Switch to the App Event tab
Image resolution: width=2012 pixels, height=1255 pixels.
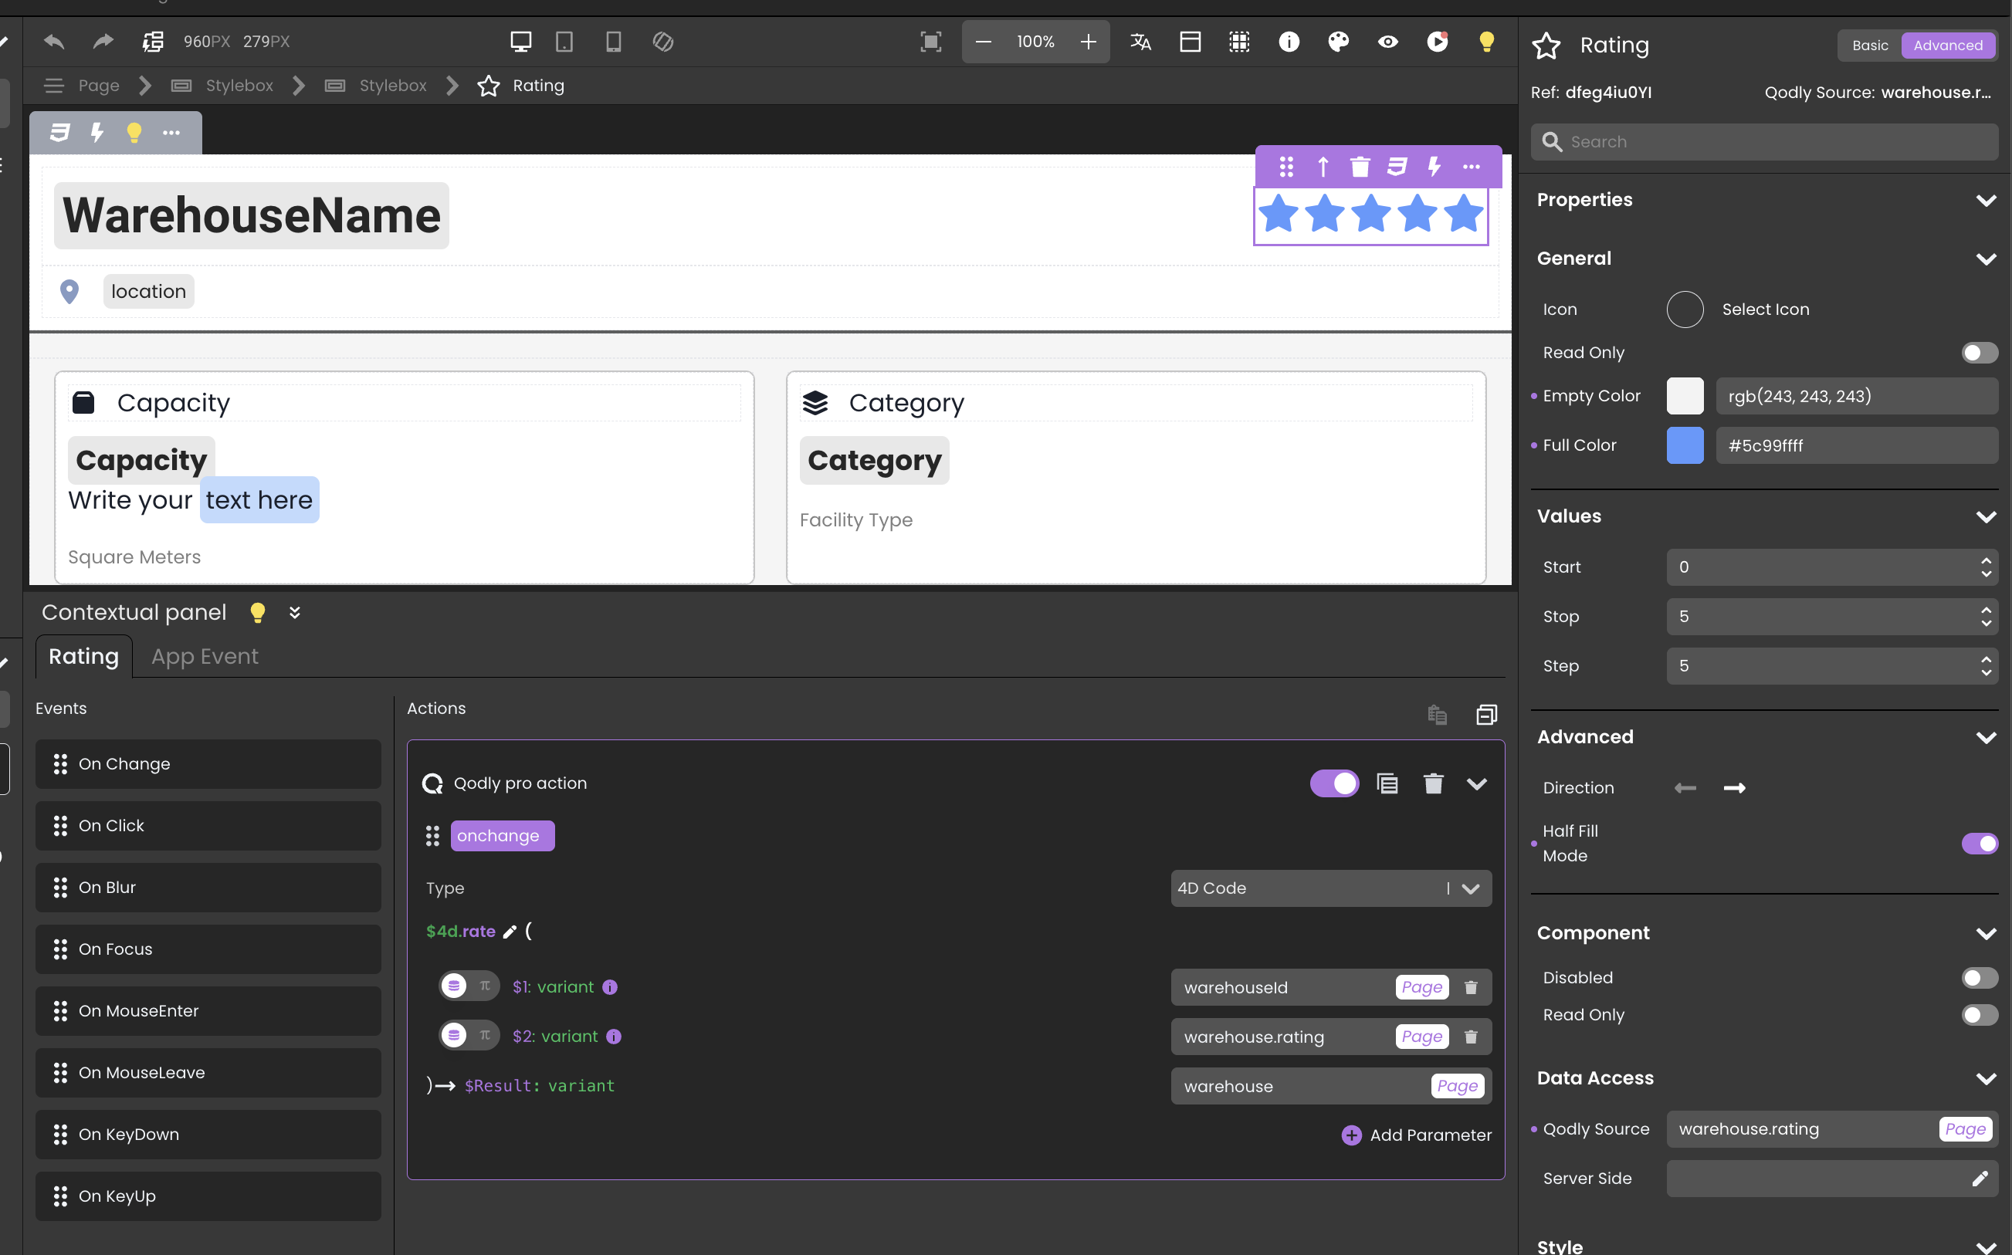[204, 657]
